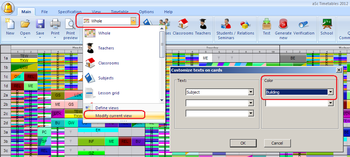
Task: Click the orange GW card in row 1c
Action: pyautogui.click(x=17, y=77)
